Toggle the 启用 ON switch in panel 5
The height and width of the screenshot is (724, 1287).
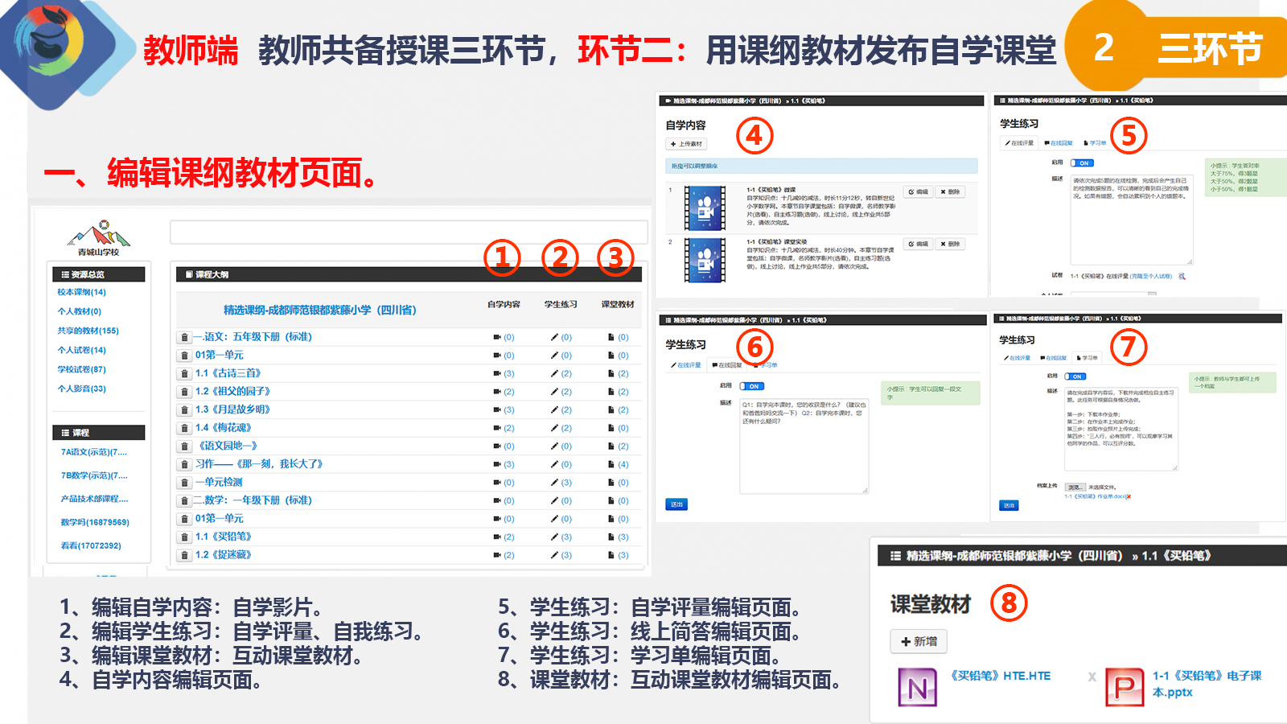[1082, 163]
